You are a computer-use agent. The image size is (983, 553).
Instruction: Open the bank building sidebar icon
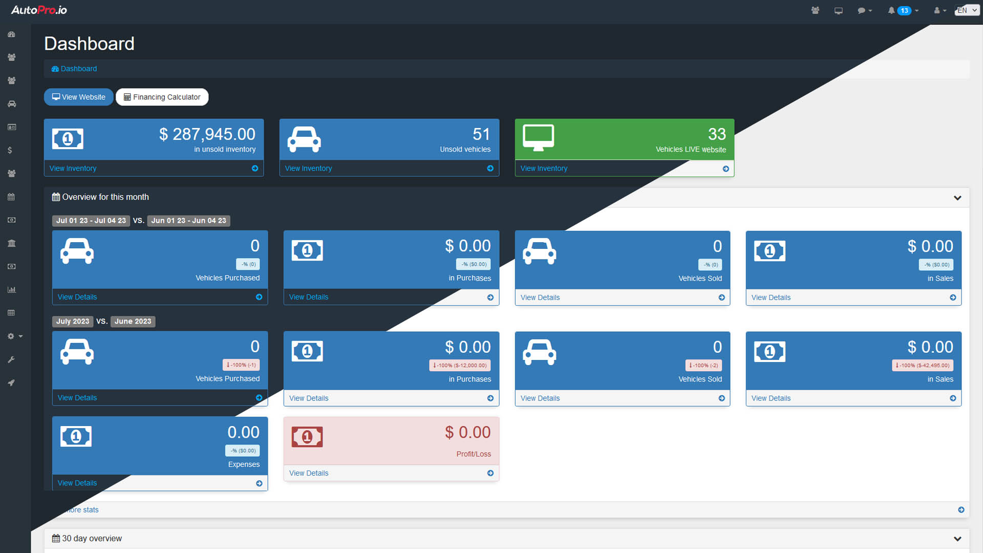[x=12, y=243]
